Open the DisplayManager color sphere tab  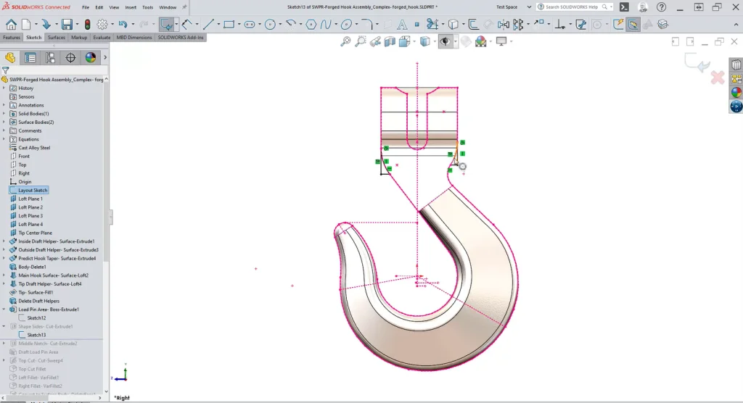(x=91, y=57)
